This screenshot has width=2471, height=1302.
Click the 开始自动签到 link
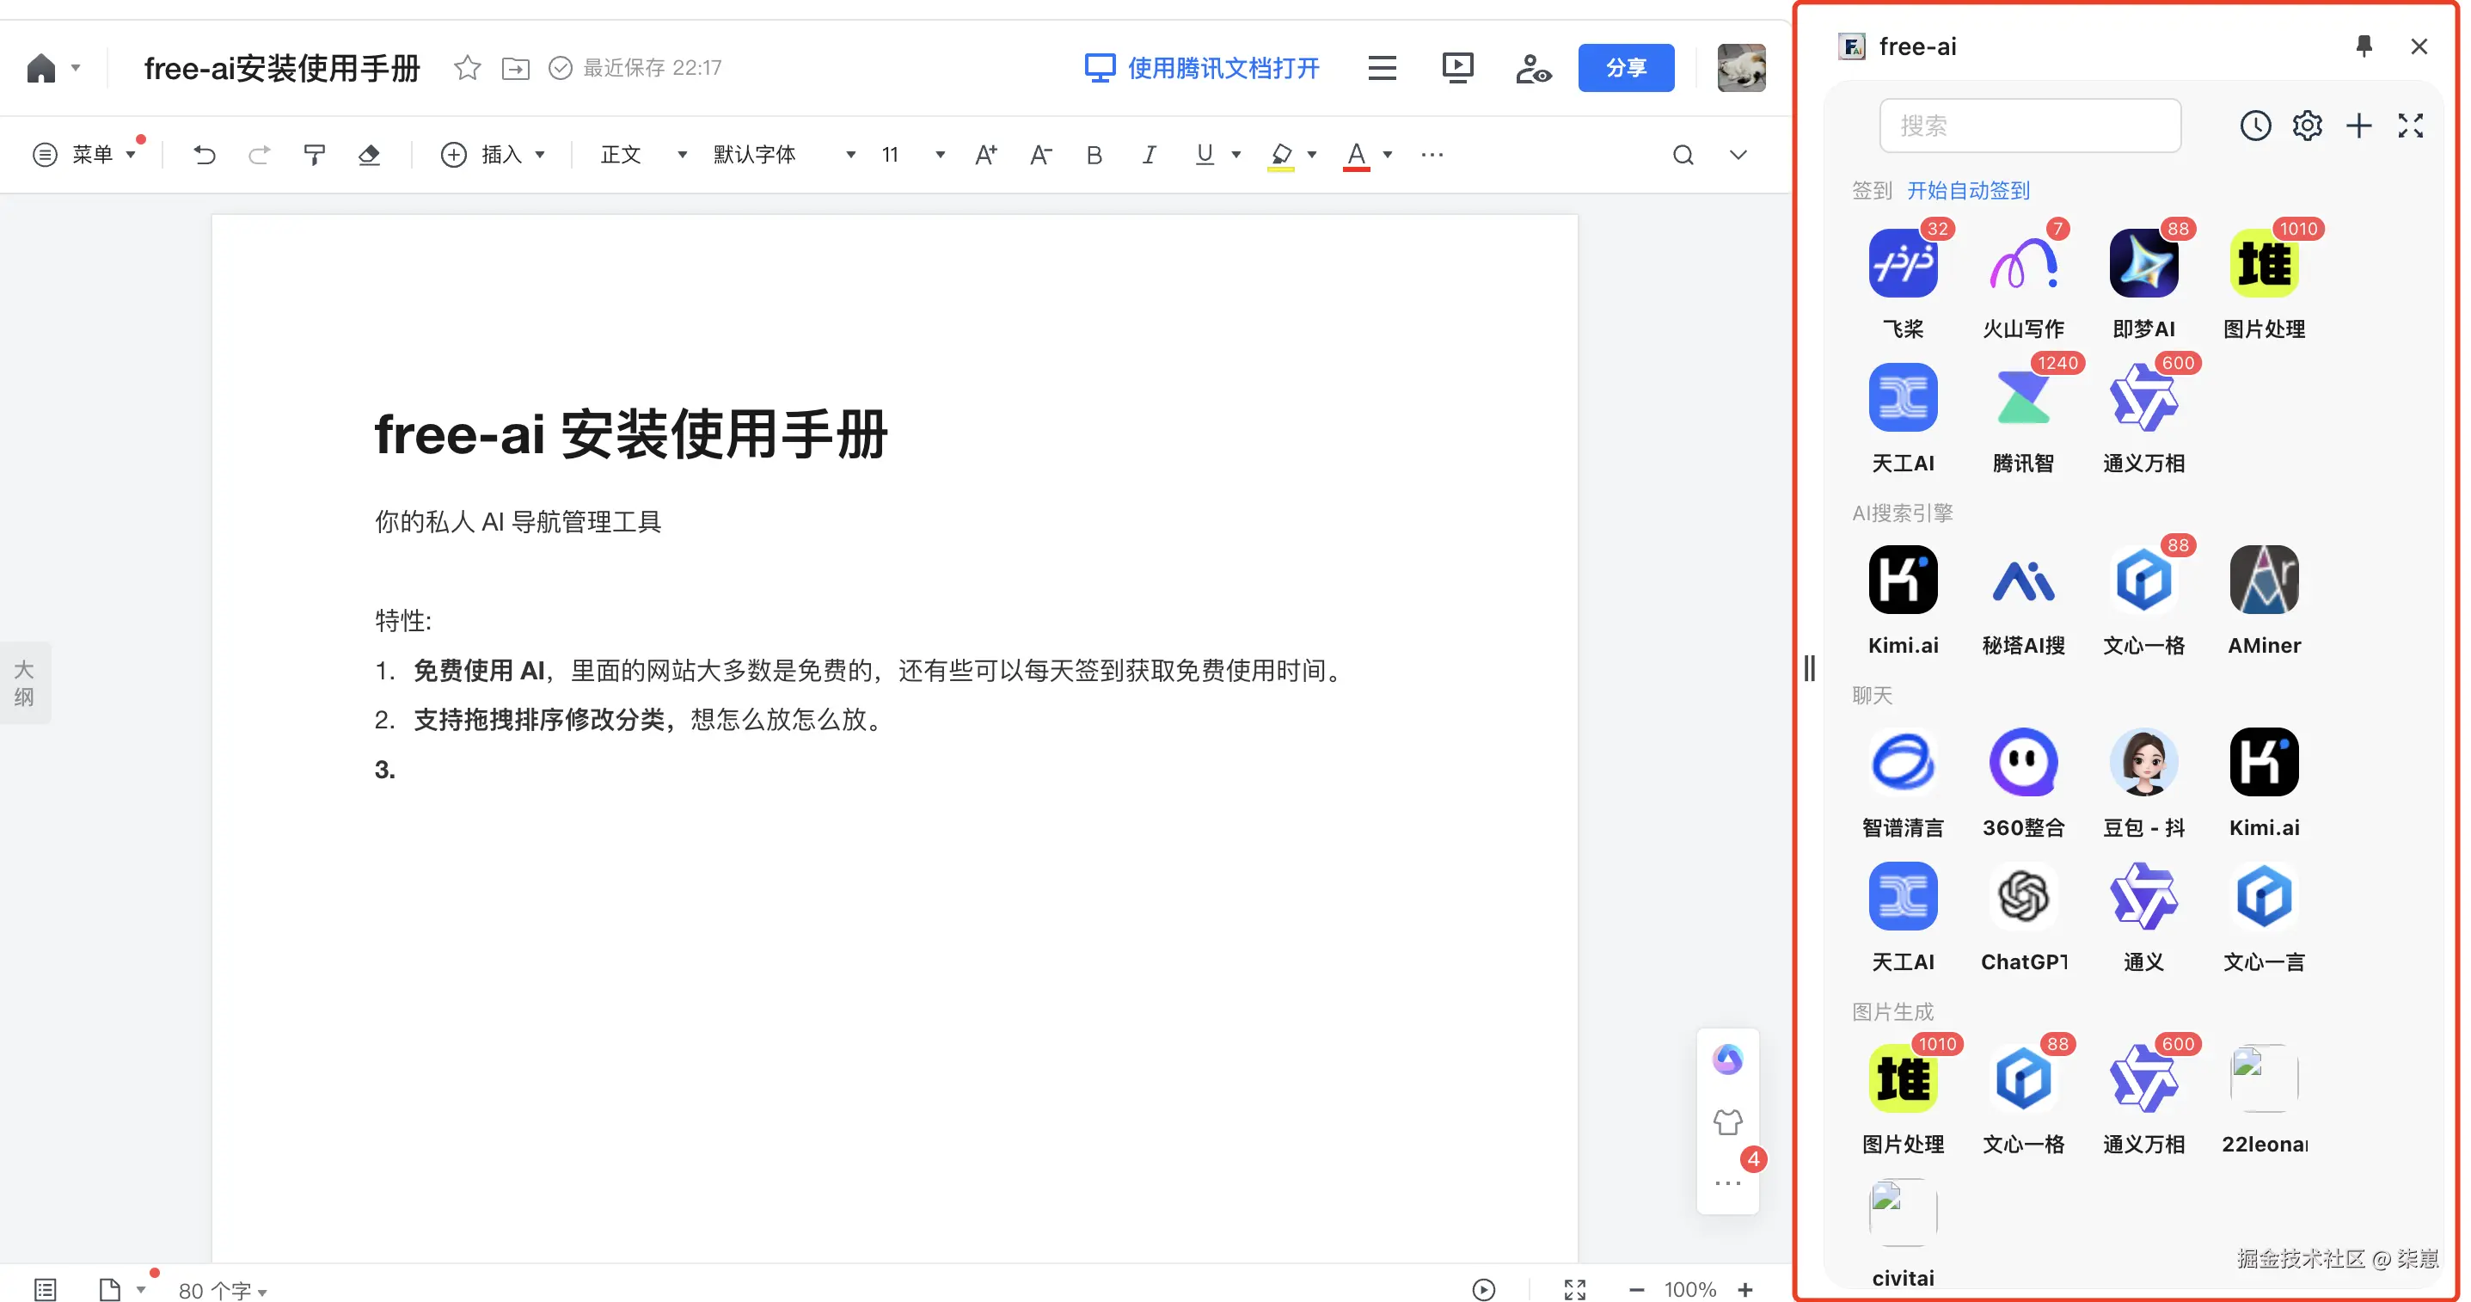[1968, 190]
